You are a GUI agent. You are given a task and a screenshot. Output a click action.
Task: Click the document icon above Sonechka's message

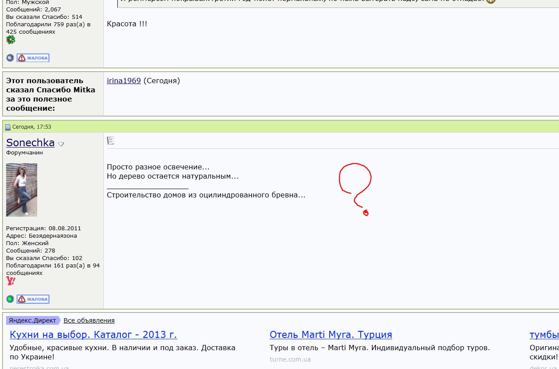[x=110, y=140]
